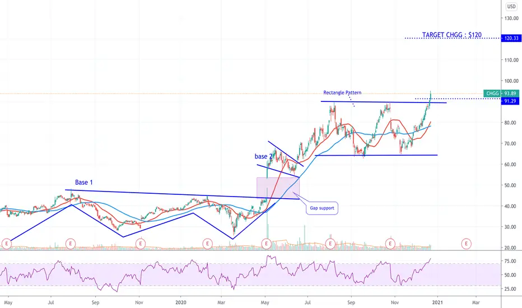This screenshot has height=308, width=522.
Task: Select the earnings E marker from late October 2020
Action: pos(390,244)
